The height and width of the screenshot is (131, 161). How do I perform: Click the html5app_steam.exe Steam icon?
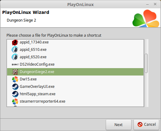15,94
